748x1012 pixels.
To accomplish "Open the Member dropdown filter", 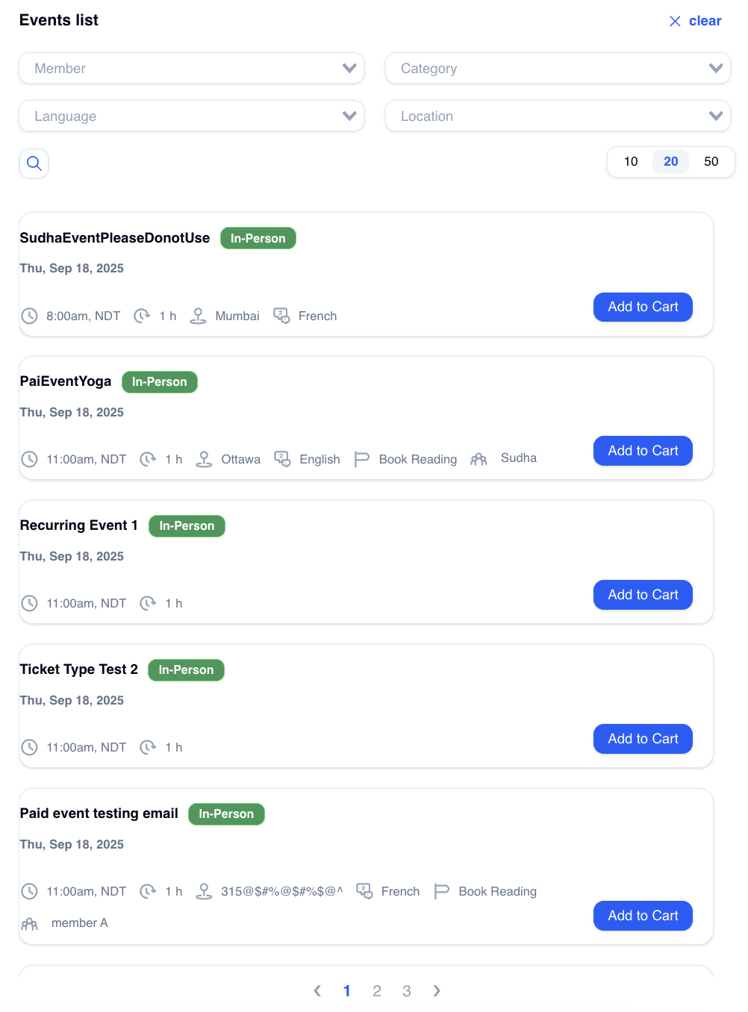I will click(192, 69).
